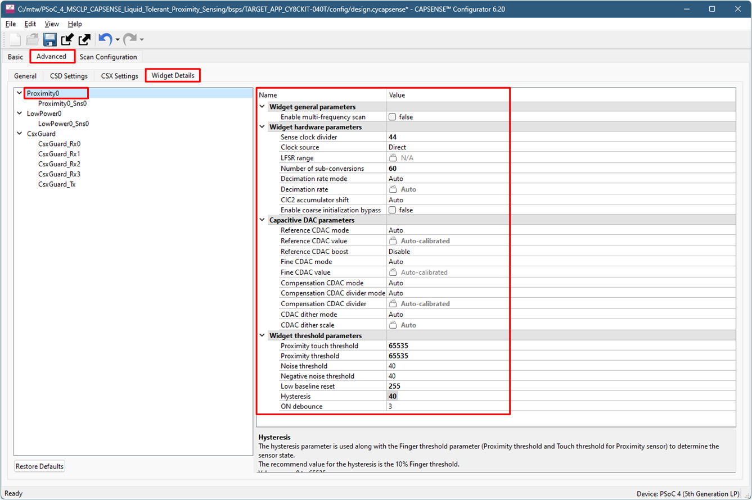Toggle Enable coarse initialization bypass checkbox
This screenshot has height=500, width=752.
point(393,210)
